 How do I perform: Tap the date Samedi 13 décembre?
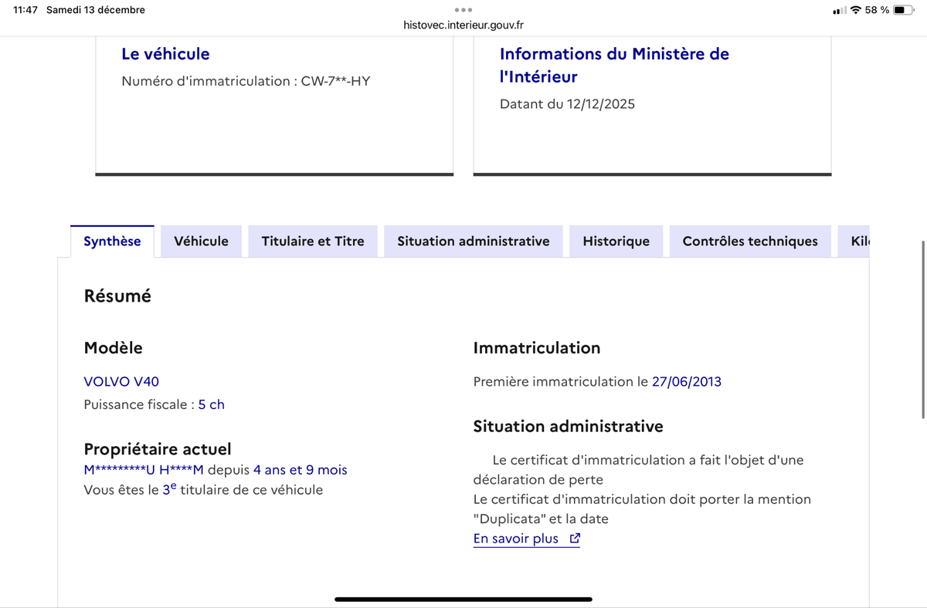click(x=96, y=10)
